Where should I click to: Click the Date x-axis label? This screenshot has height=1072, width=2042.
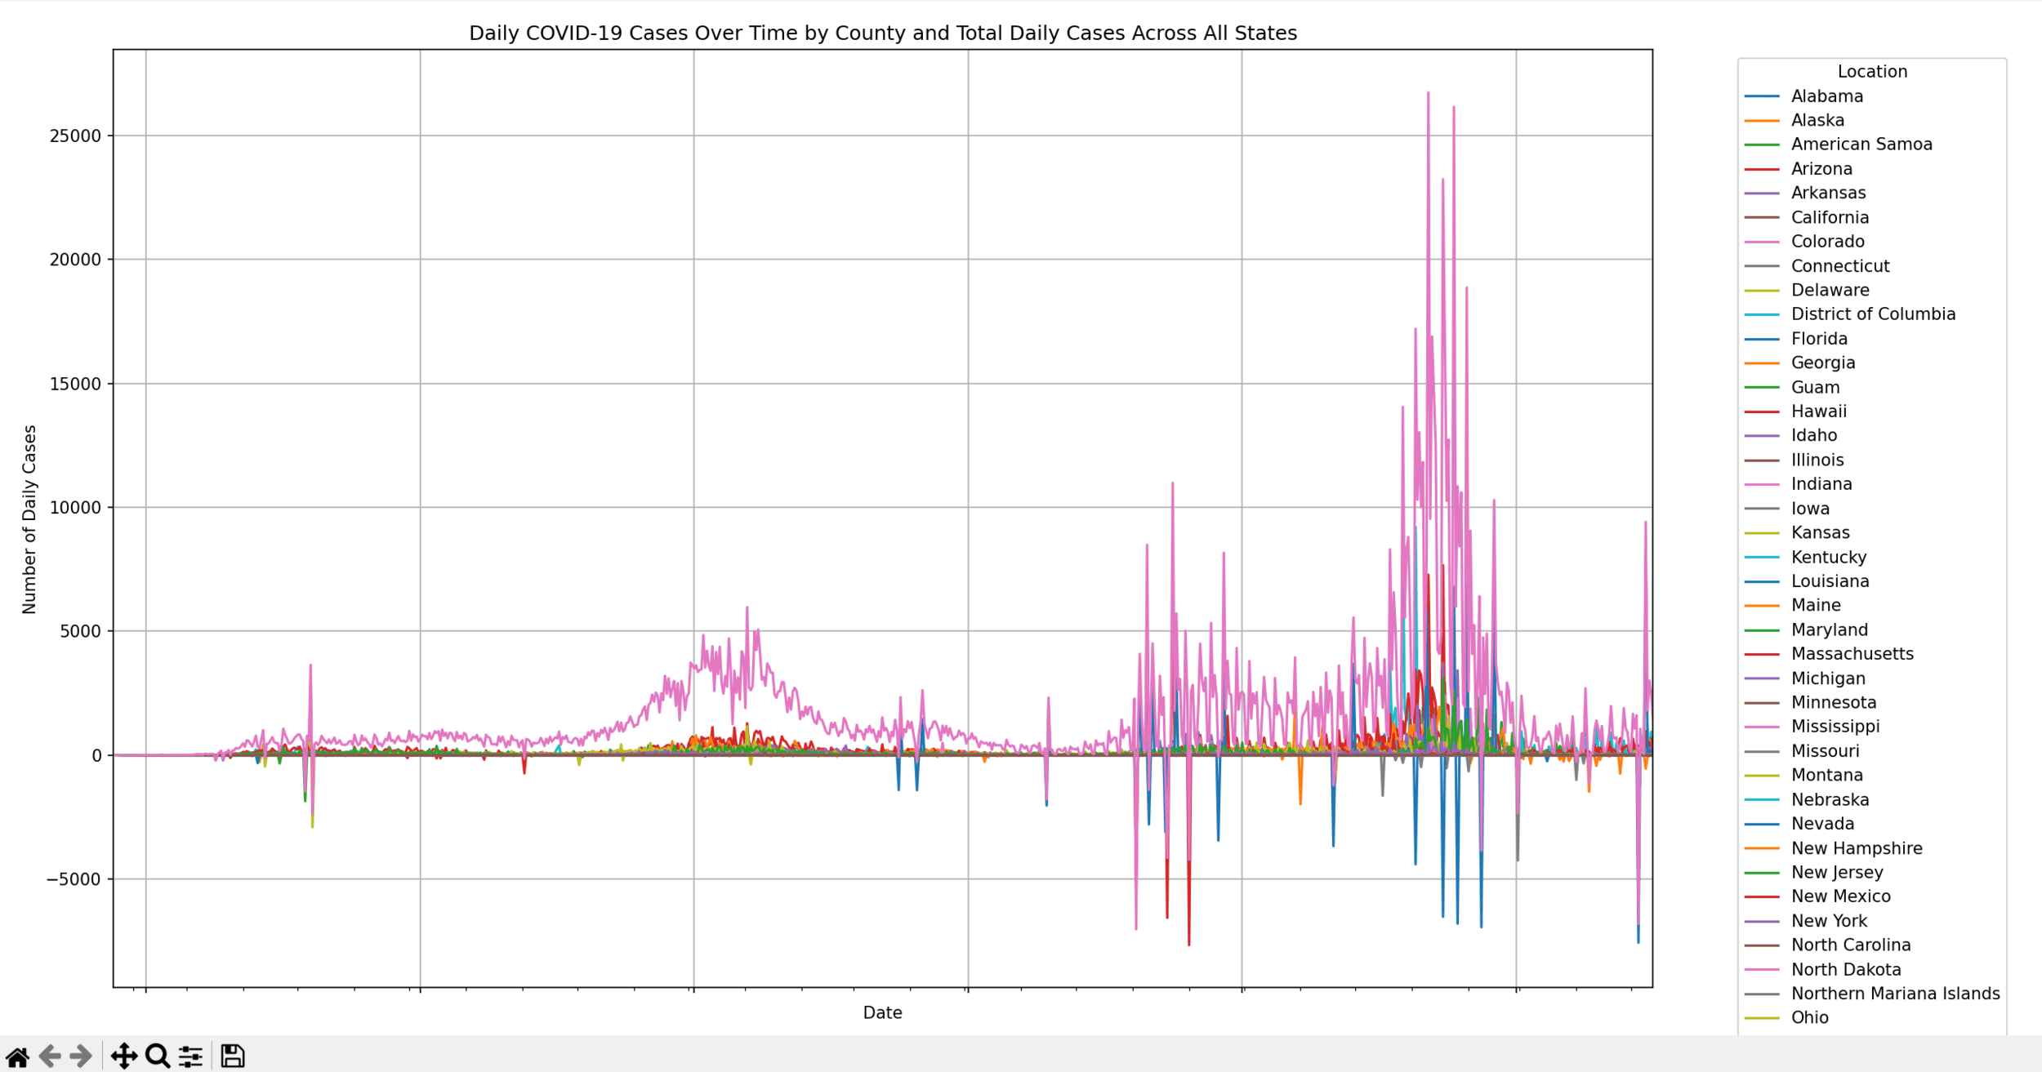tap(882, 1013)
